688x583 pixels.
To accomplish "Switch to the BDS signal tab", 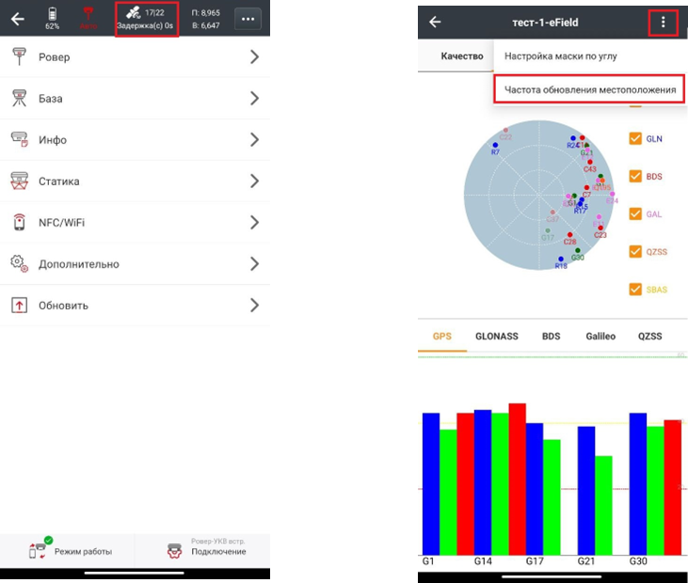I will coord(552,337).
